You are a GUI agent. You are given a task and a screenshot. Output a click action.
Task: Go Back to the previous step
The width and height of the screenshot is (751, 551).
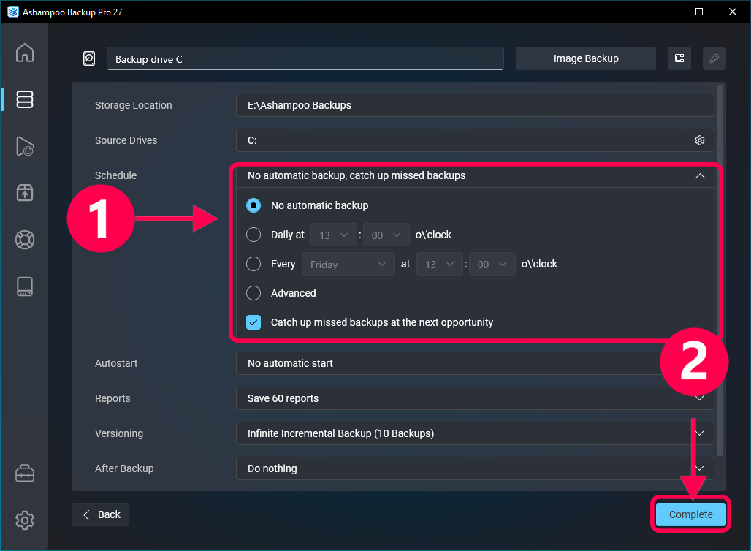(101, 514)
